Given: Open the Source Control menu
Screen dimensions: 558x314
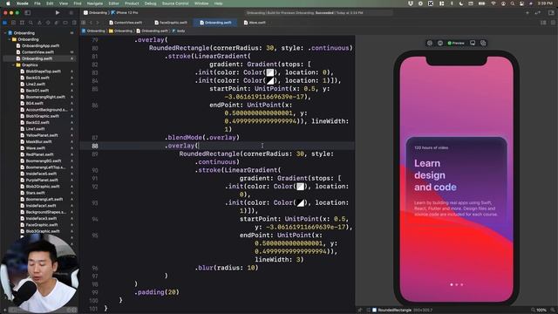Looking at the screenshot, I should click(175, 3).
